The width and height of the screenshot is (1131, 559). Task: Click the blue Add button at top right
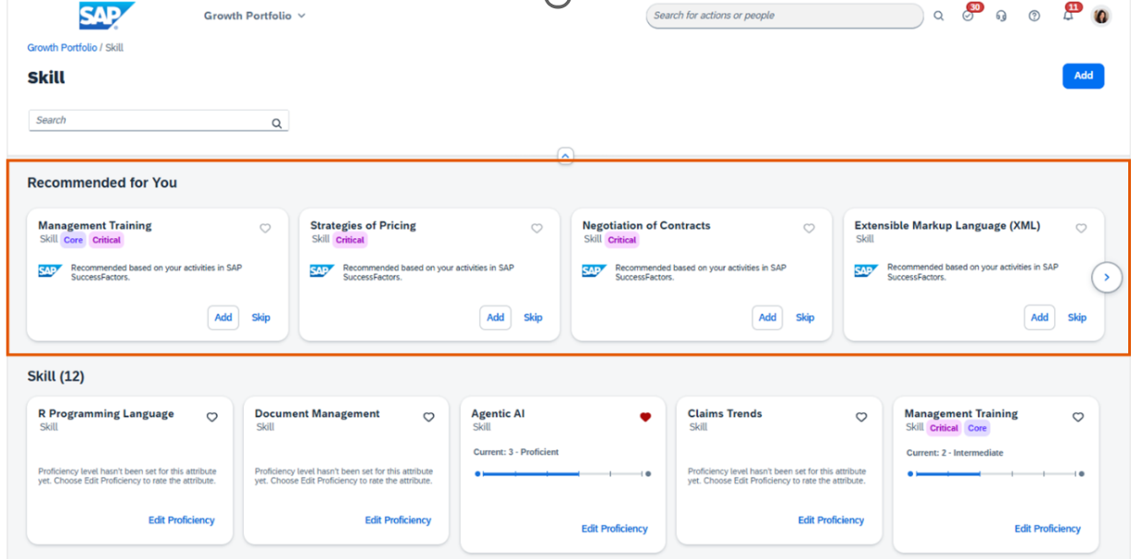(x=1083, y=76)
